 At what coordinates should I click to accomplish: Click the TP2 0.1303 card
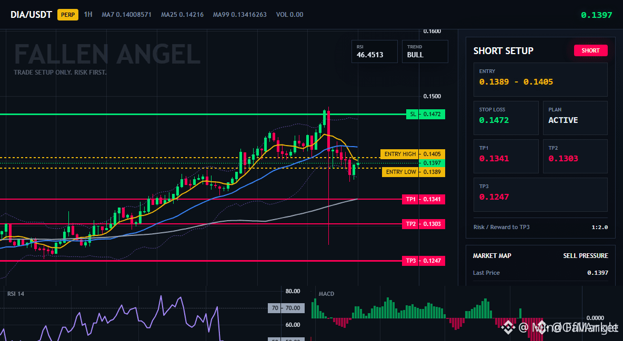coord(575,156)
